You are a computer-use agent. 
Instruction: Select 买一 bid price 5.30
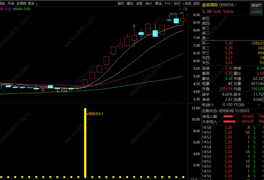tap(229, 43)
